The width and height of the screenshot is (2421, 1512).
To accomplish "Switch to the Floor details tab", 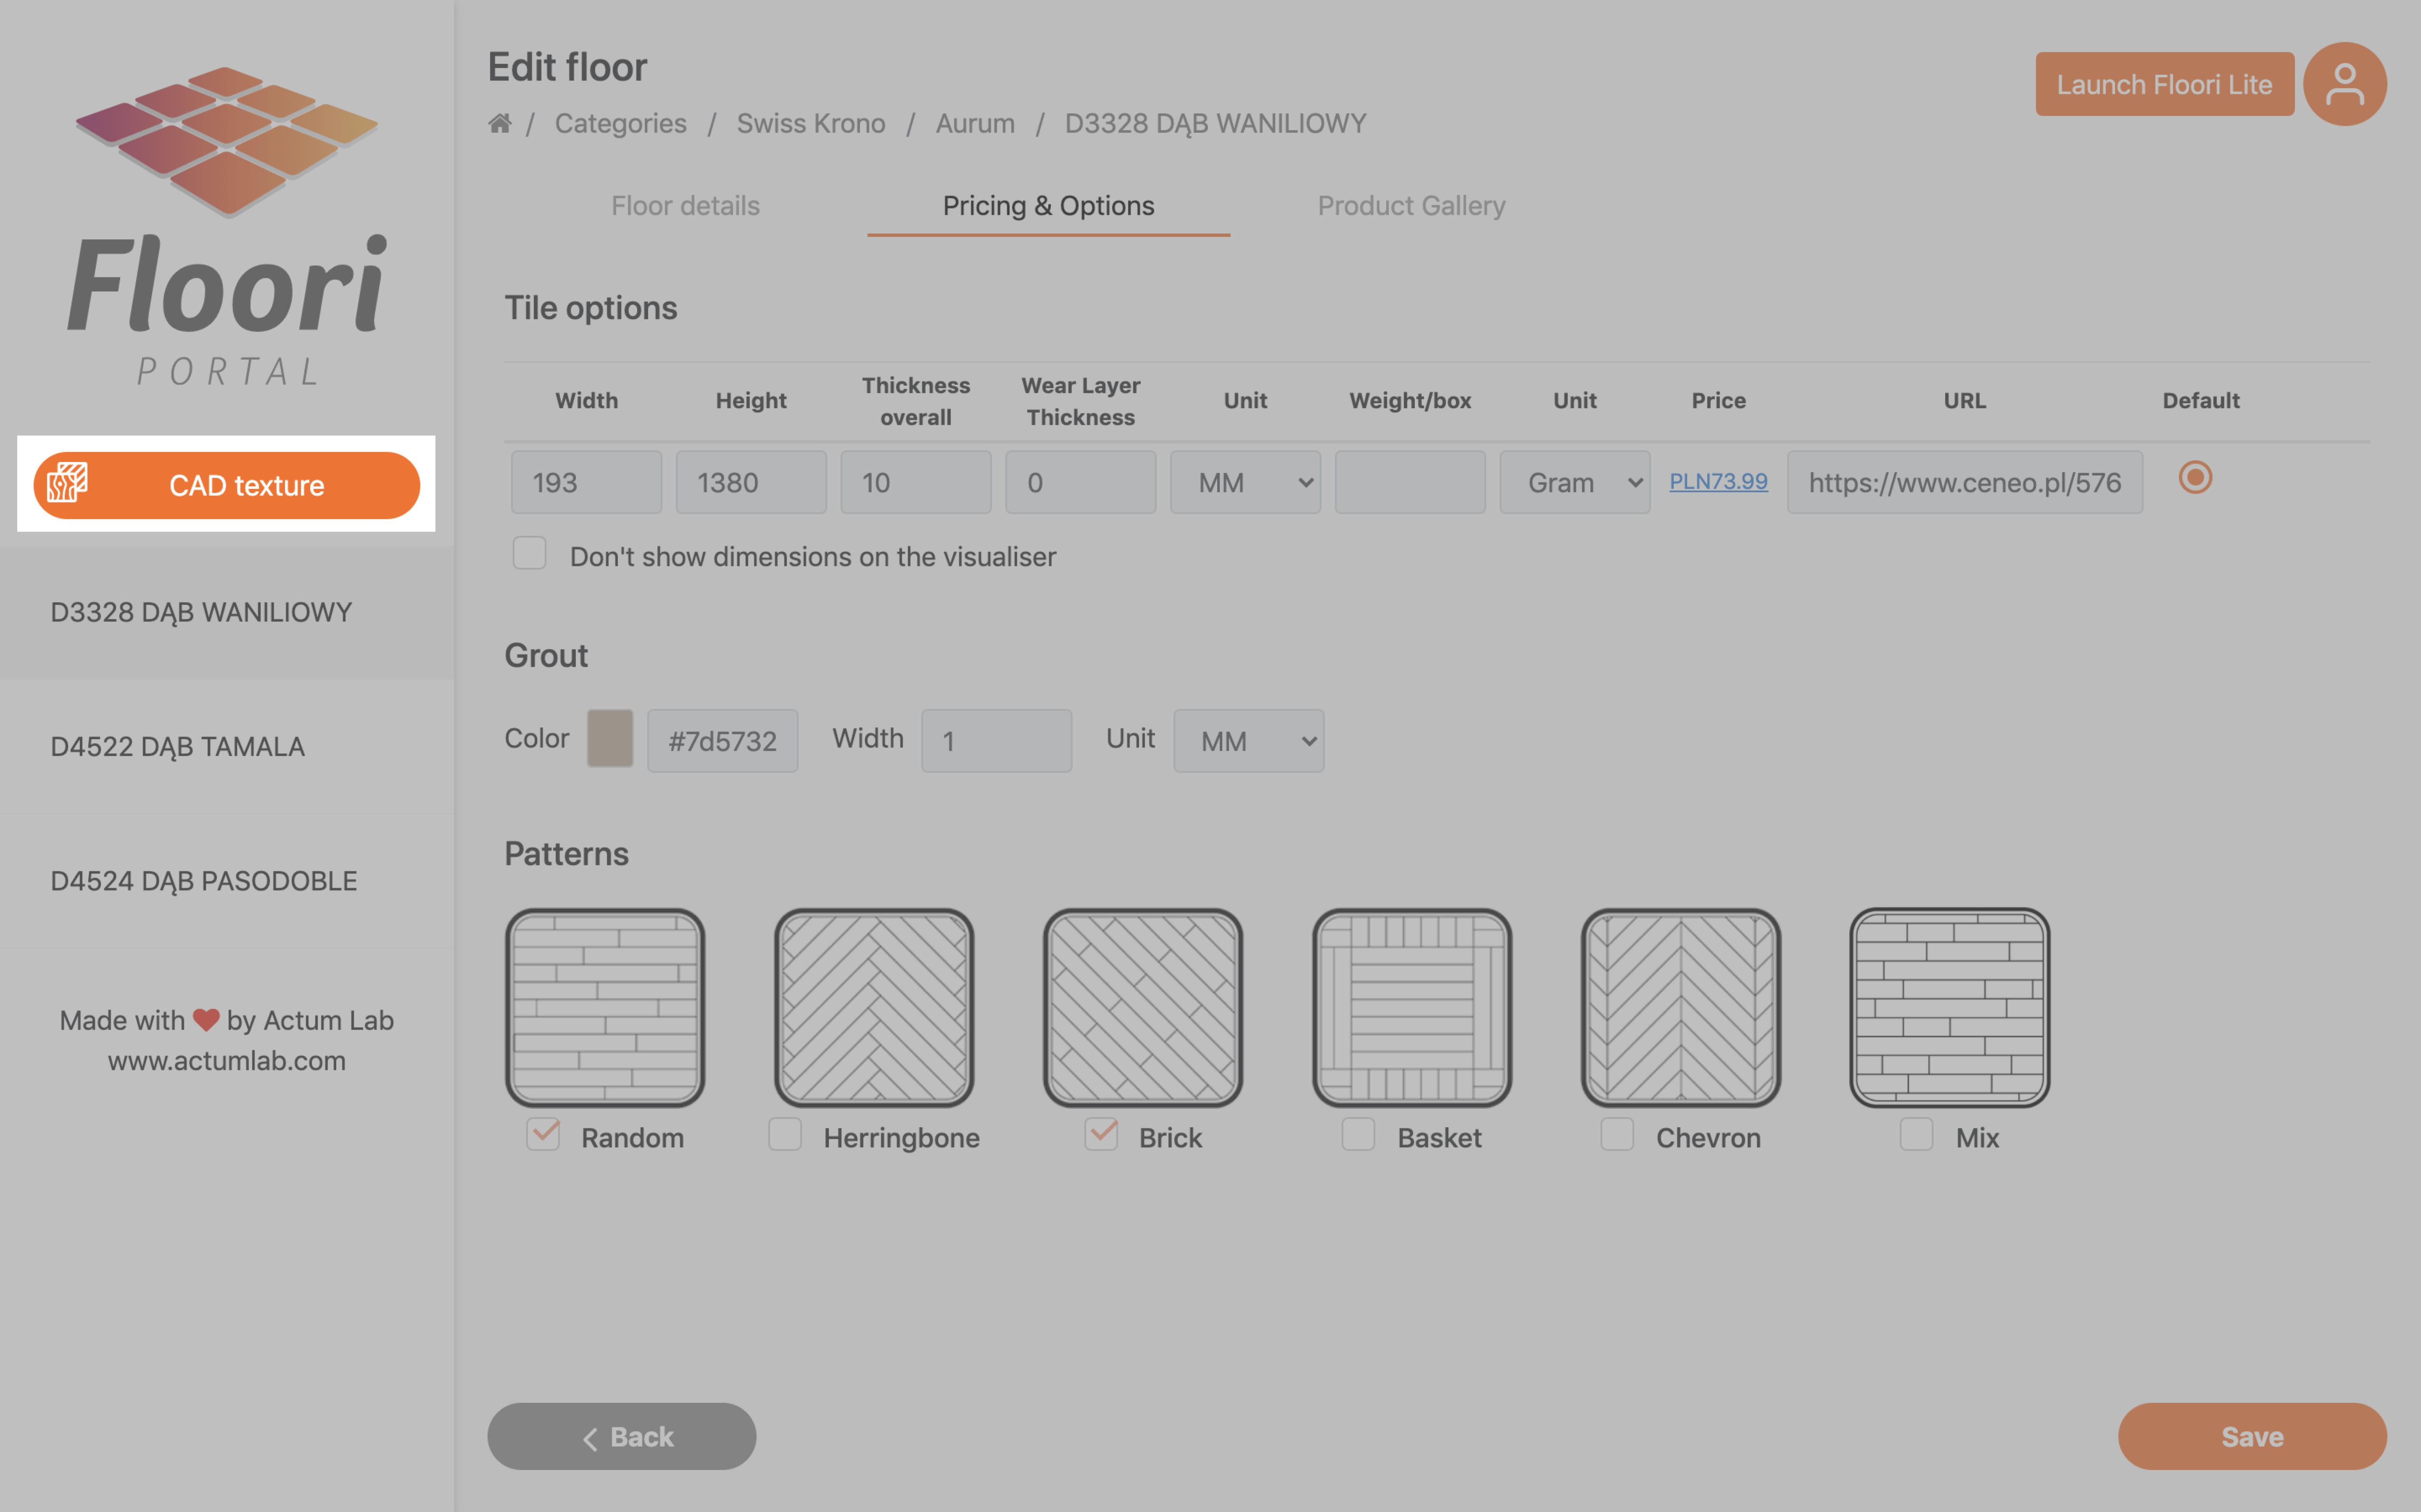I will (x=685, y=205).
